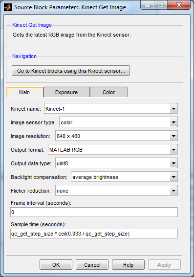This screenshot has width=194, height=277.
Task: Switch to the Main tab
Action: pos(24,92)
